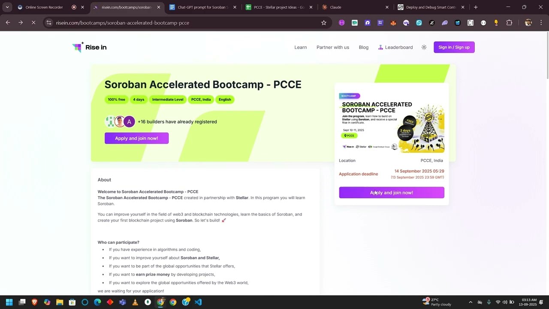
Task: Open Brave browser from taskbar
Action: tap(35, 302)
